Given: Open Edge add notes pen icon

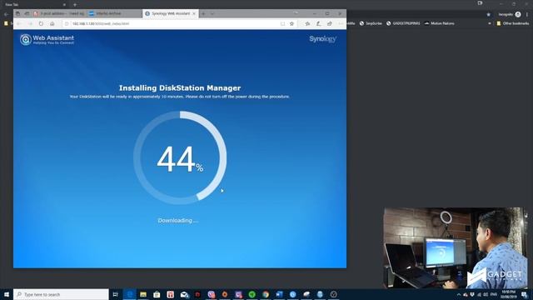Looking at the screenshot, I should (318, 24).
